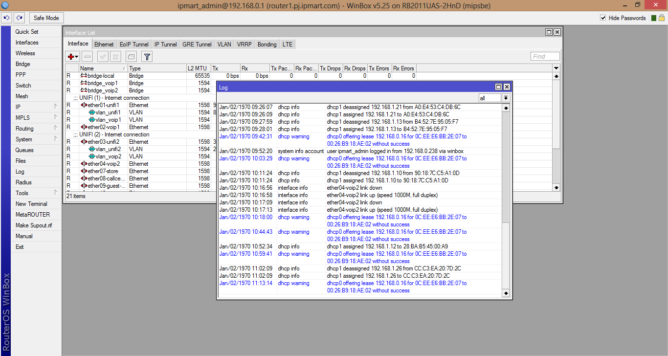
Task: Open the add-interface plus dropdown
Action: [73, 57]
